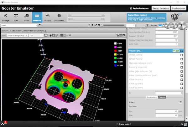Enable the Offset X (mm) measurement

tap(181, 55)
